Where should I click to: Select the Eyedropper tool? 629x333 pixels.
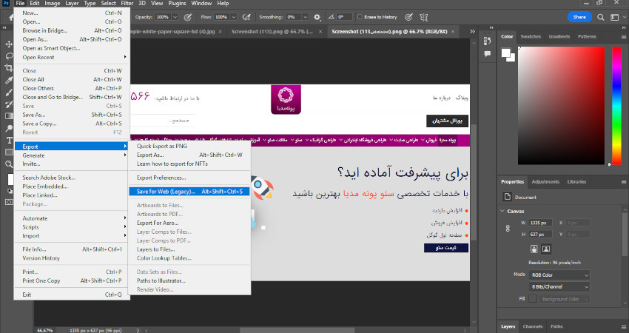(x=9, y=80)
